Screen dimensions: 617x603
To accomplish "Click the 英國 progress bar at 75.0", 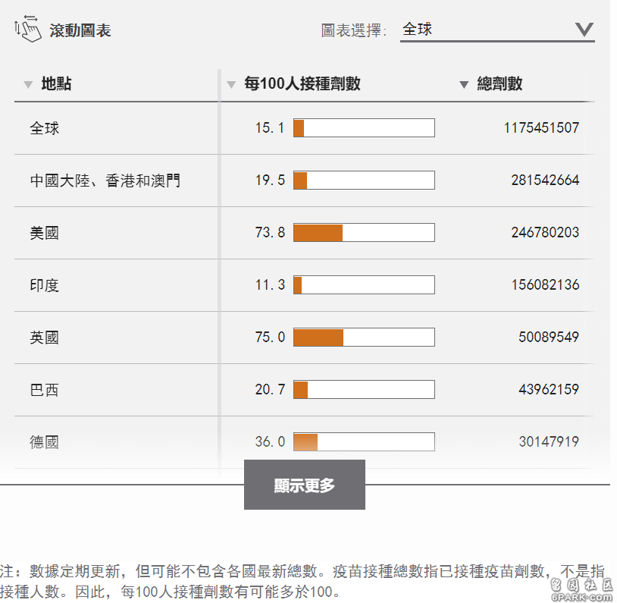I will pyautogui.click(x=364, y=337).
